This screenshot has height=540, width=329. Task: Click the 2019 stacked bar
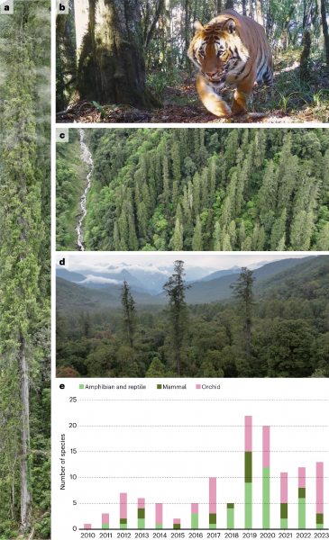click(x=248, y=472)
